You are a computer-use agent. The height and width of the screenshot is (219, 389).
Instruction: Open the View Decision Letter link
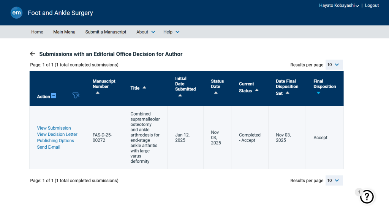[x=57, y=134]
